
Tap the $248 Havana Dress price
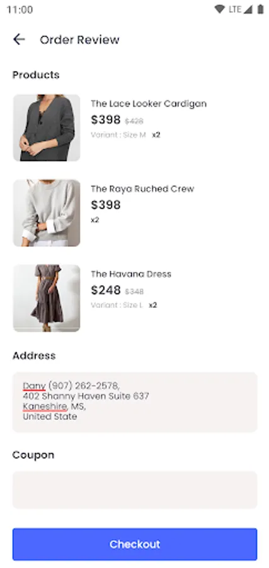106,290
